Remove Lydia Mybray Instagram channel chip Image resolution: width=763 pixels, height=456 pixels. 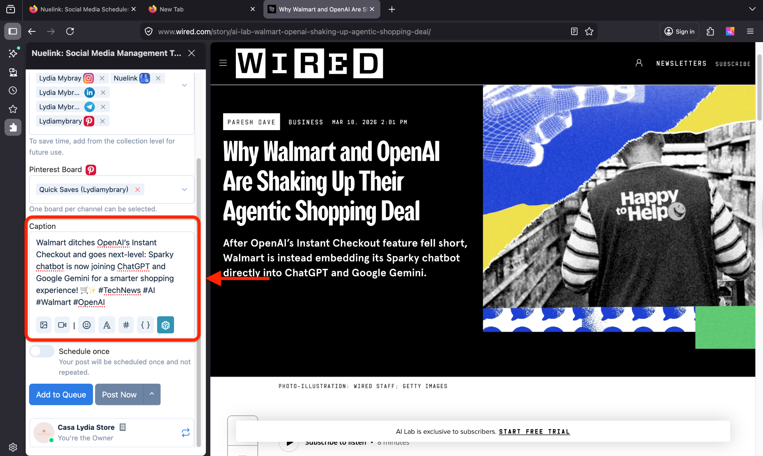point(102,78)
